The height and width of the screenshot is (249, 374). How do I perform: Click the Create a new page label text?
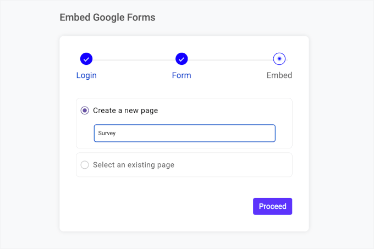click(x=125, y=110)
